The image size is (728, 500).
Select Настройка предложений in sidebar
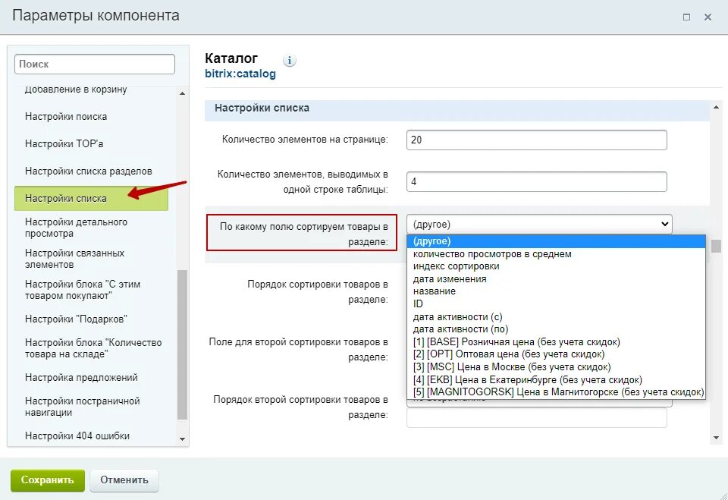pyautogui.click(x=81, y=377)
